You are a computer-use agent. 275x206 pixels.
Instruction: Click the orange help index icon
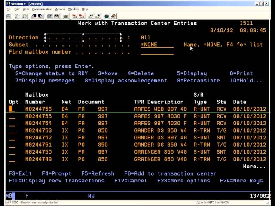point(113,16)
